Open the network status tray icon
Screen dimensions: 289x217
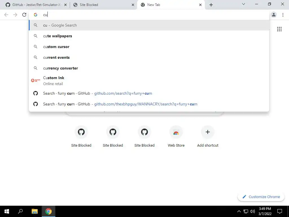(246, 211)
